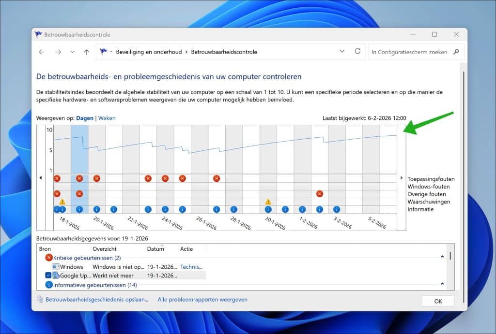Click the Back navigation arrow

pos(42,52)
